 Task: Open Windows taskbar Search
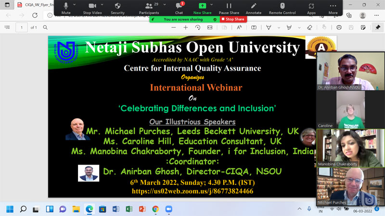[23, 209]
